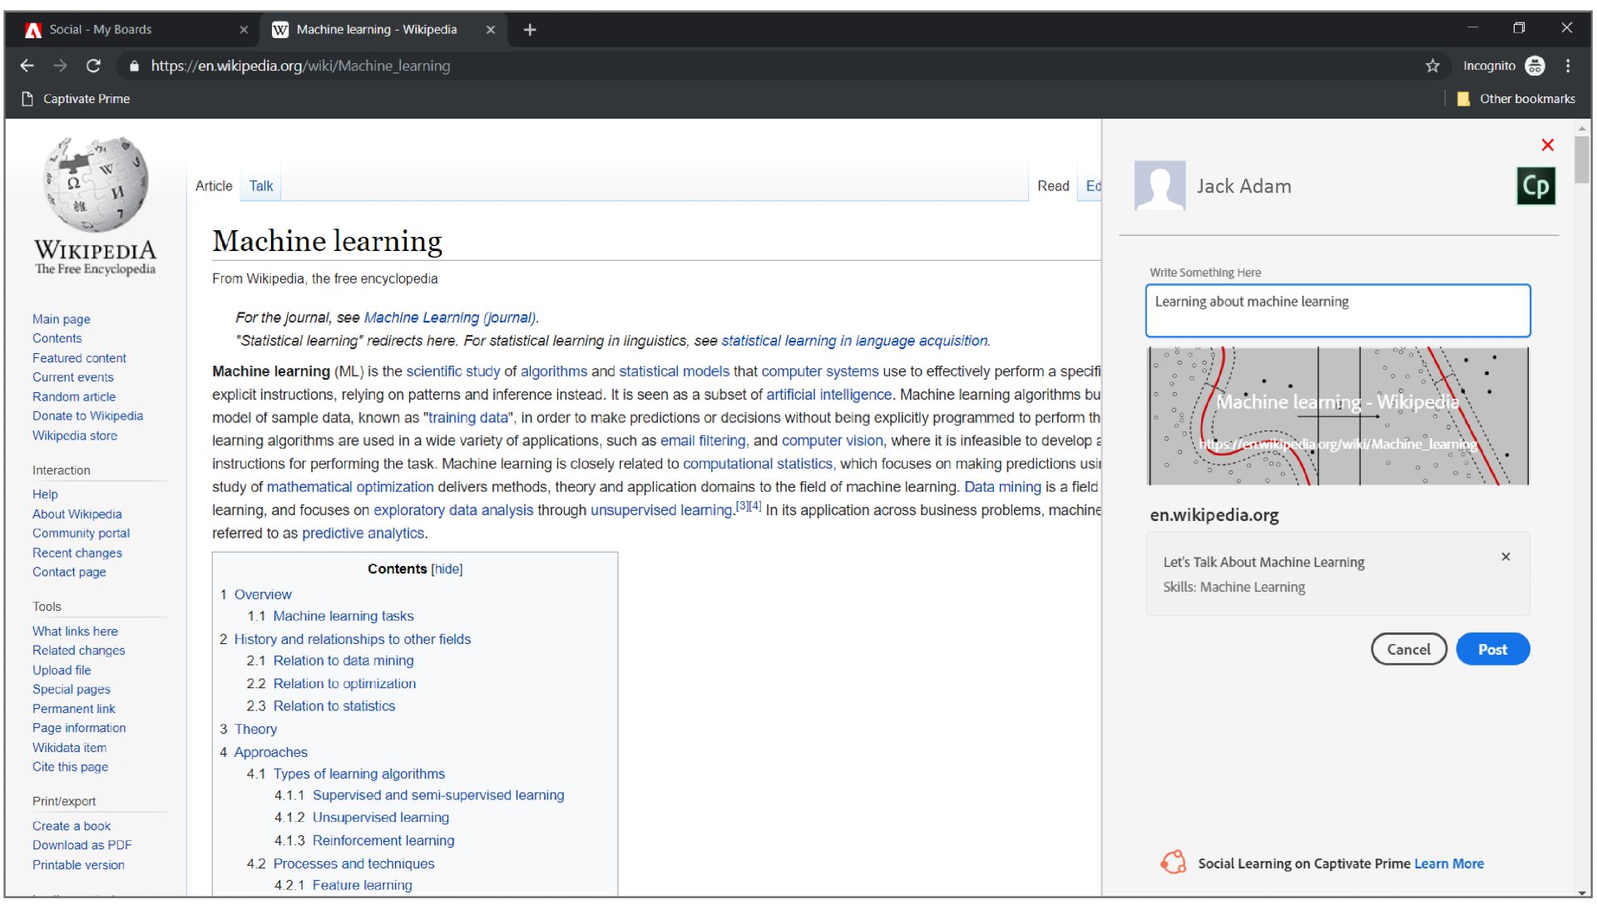The width and height of the screenshot is (1597, 915).
Task: Close the Social - My Boards tab
Action: [244, 30]
